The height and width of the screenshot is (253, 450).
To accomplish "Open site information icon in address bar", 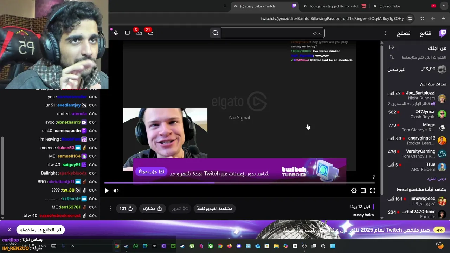I will [410, 19].
